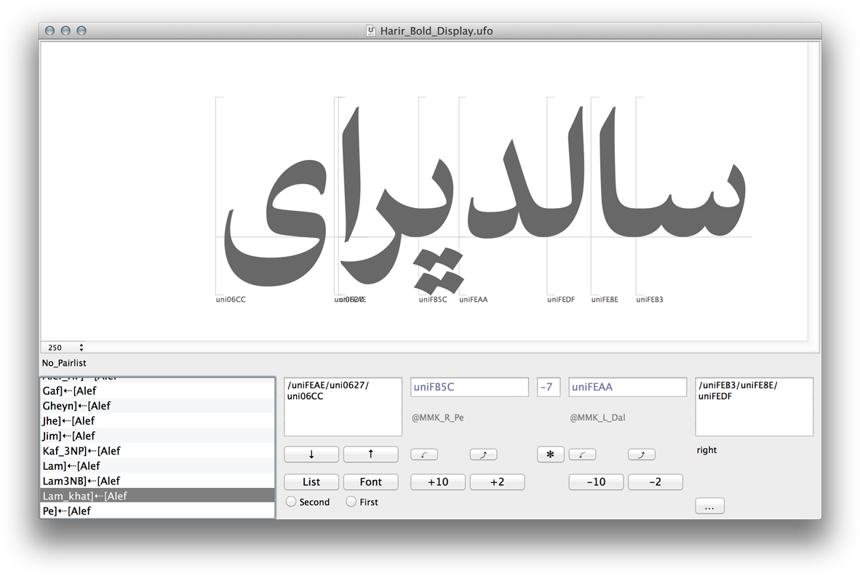Click the right curl arrow above the +2 button

[x=483, y=454]
